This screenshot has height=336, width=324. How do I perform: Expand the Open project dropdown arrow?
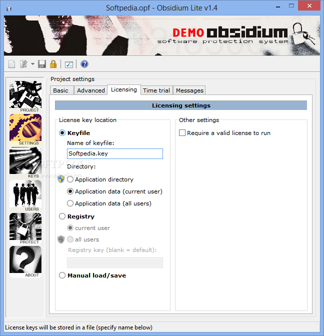pos(32,64)
